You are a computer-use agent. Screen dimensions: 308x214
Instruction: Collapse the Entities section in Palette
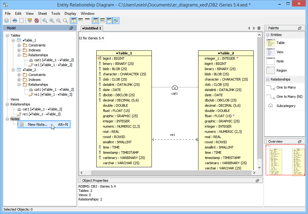pos(268,35)
